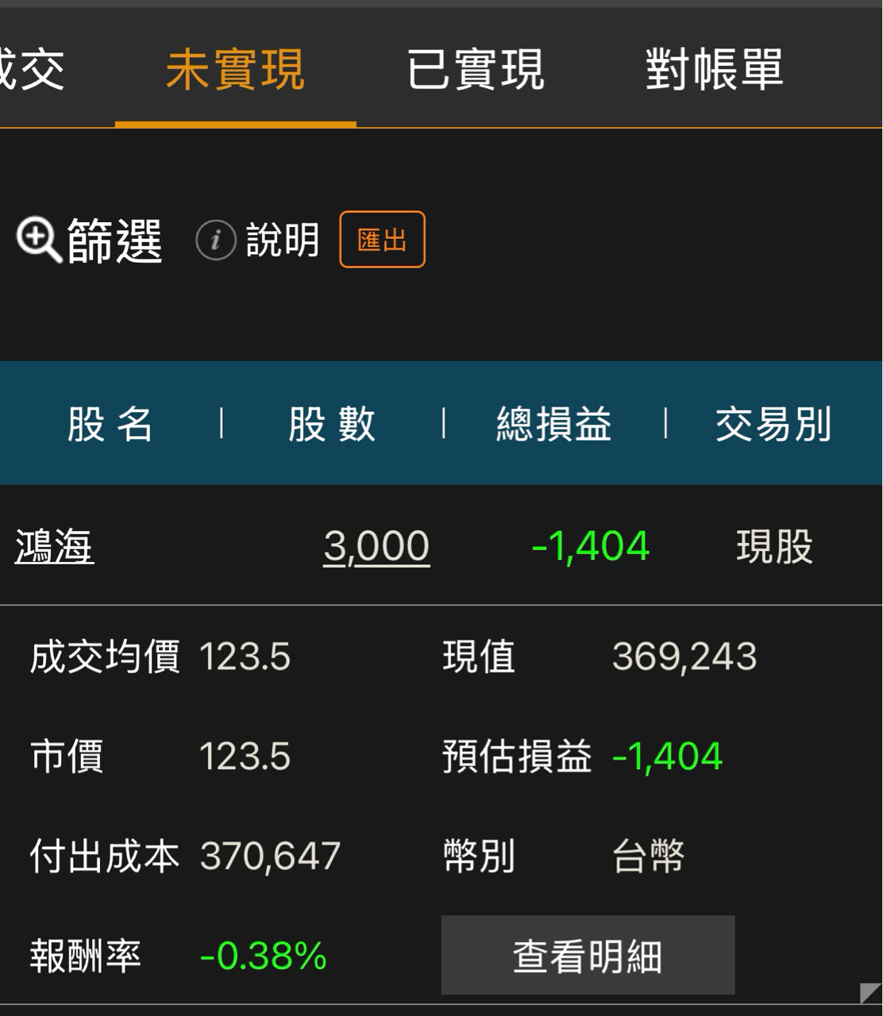Viewport: 883px width, 1016px height.
Task: Click the -1,404 total profit-loss value
Action: pyautogui.click(x=590, y=546)
